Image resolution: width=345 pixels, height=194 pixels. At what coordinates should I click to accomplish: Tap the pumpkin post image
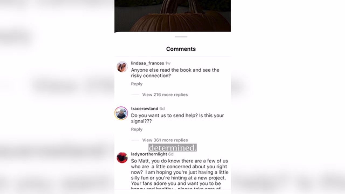[172, 16]
